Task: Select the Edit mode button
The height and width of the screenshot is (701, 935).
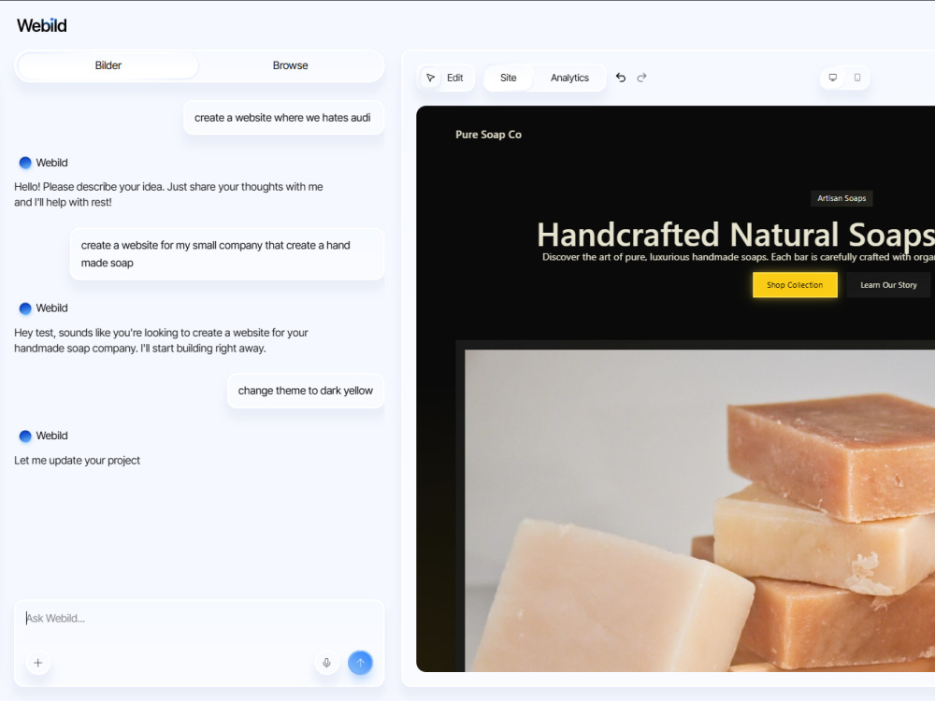Action: (445, 78)
